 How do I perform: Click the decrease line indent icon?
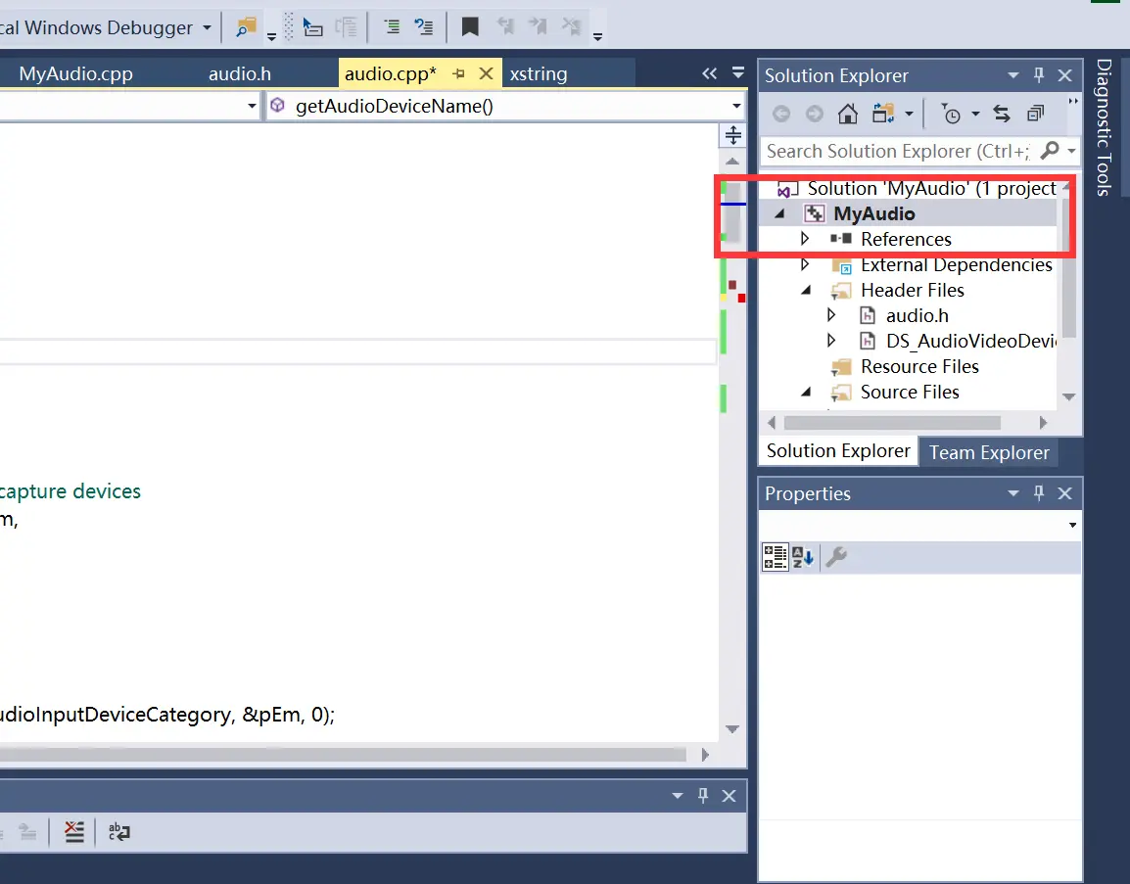point(392,27)
